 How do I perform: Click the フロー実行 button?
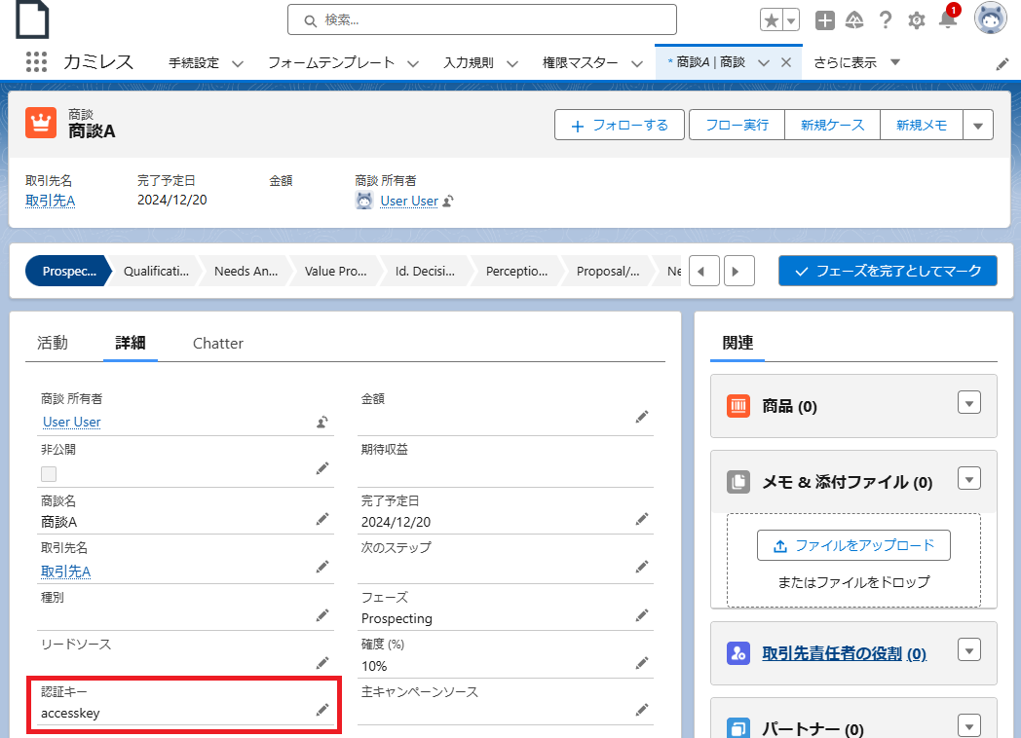coord(737,125)
